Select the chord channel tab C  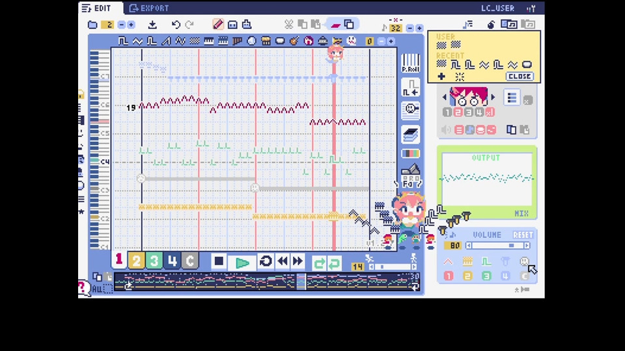(189, 261)
